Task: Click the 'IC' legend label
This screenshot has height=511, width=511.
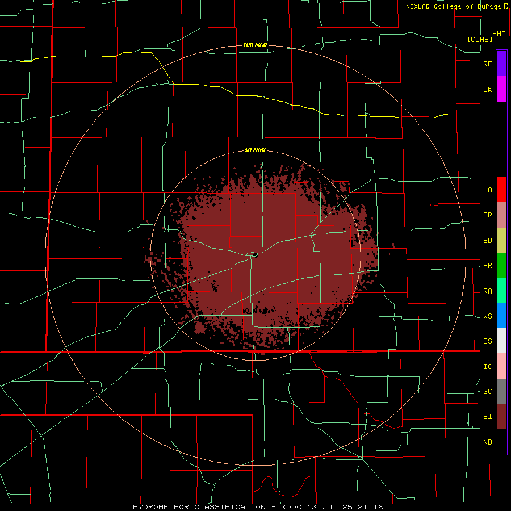Action: pos(487,367)
